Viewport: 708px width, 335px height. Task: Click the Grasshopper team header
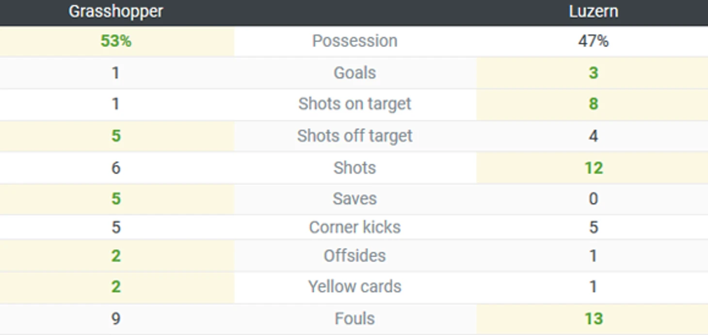pyautogui.click(x=116, y=11)
